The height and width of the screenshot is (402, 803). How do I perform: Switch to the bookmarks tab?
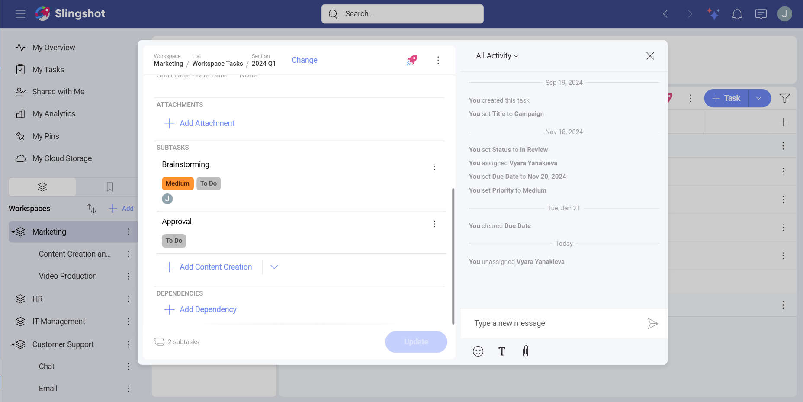(x=110, y=187)
